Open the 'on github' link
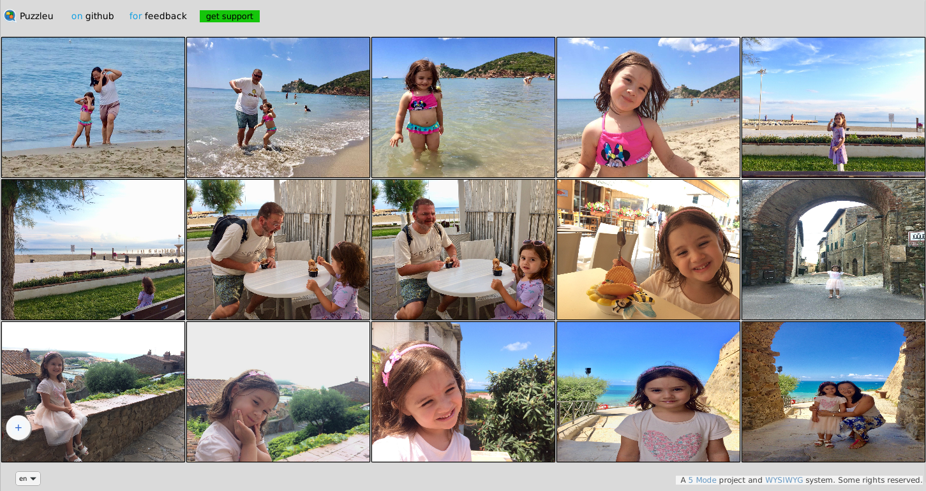Image resolution: width=926 pixels, height=491 pixels. 93,16
